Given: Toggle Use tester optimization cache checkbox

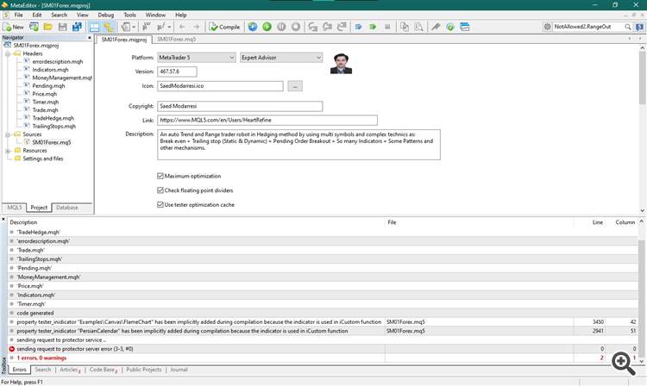Looking at the screenshot, I should [160, 205].
